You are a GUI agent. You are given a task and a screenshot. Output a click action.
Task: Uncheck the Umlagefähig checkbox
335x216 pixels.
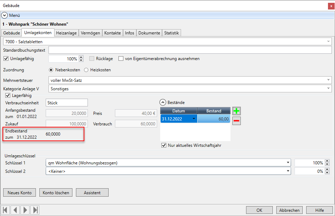6,59
